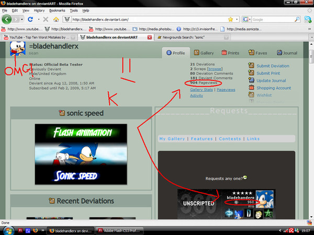Open the Faves tab

257,53
